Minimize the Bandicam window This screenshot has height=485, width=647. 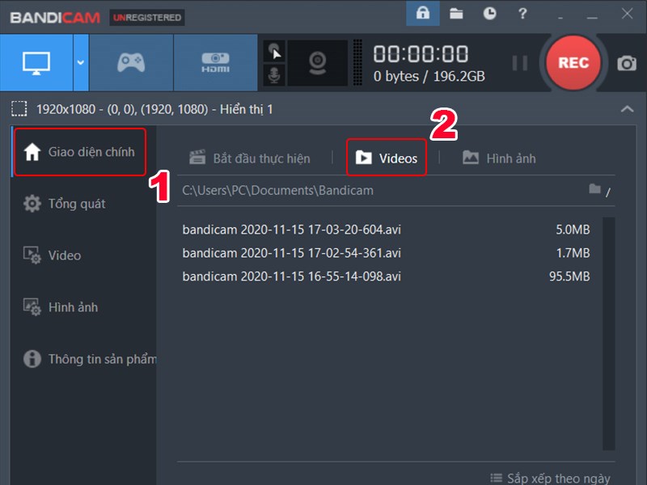click(592, 18)
